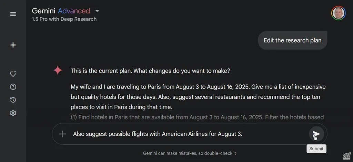Click the 'This is the current plan' line
Screen dimensions: 353x162
point(150,71)
